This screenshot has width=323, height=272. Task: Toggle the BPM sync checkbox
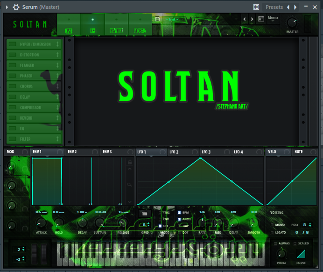(179, 212)
